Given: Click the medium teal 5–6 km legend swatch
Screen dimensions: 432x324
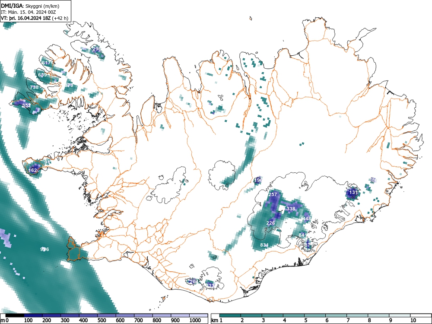Looking at the screenshot, I should (315, 315).
